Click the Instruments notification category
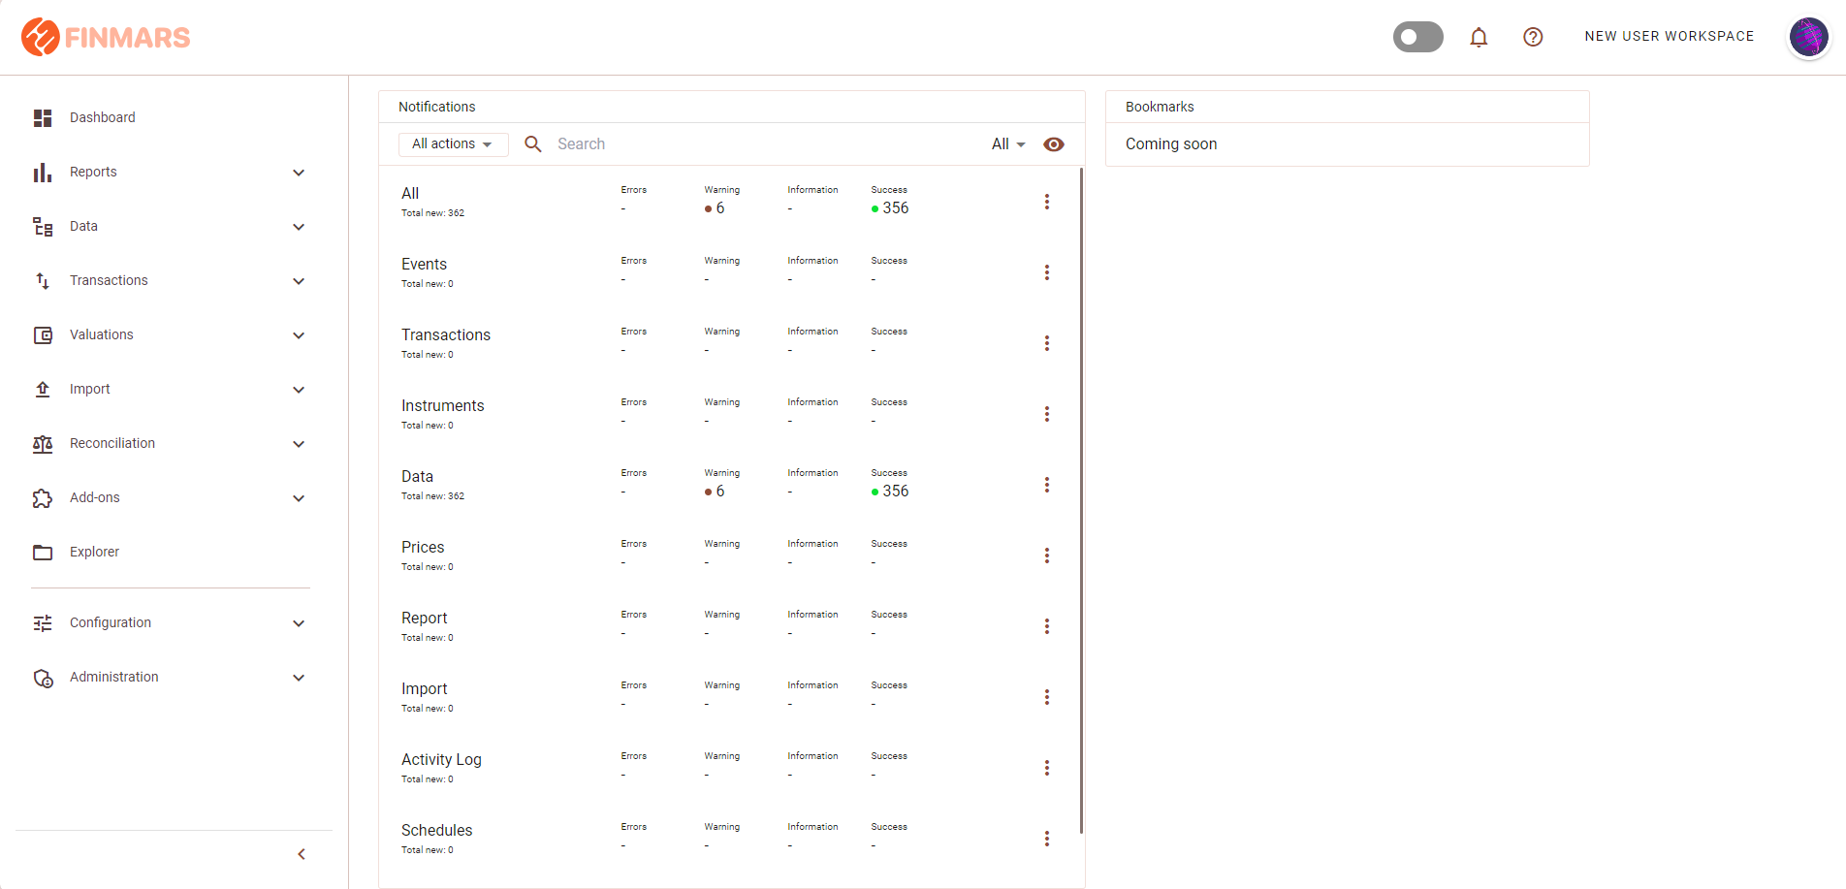Screen dimensions: 1846x889 (443, 405)
